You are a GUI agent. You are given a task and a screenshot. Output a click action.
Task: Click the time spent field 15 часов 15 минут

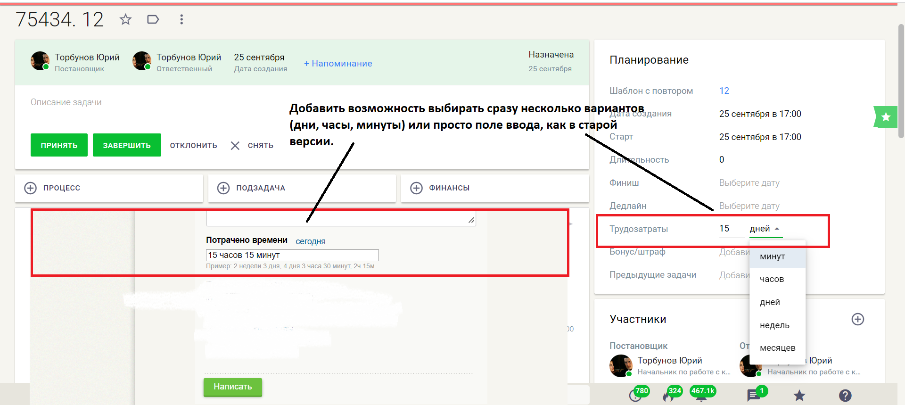coord(292,255)
